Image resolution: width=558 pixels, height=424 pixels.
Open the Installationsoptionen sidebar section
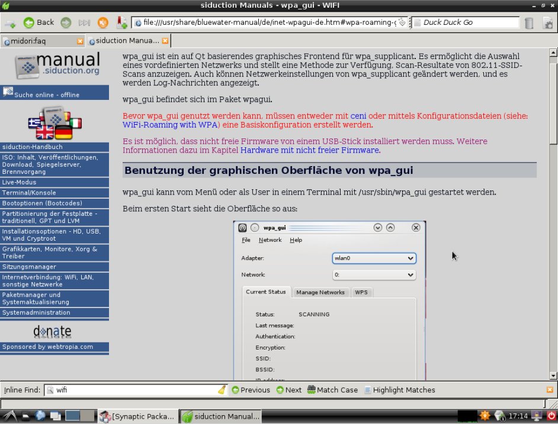pos(54,235)
